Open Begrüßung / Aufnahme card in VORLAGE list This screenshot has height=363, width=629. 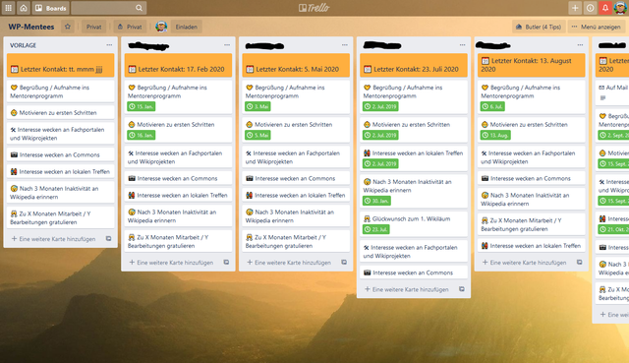pyautogui.click(x=61, y=91)
